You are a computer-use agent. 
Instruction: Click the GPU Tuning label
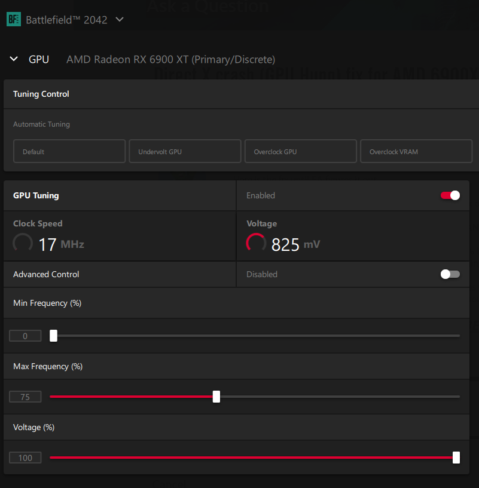point(36,195)
